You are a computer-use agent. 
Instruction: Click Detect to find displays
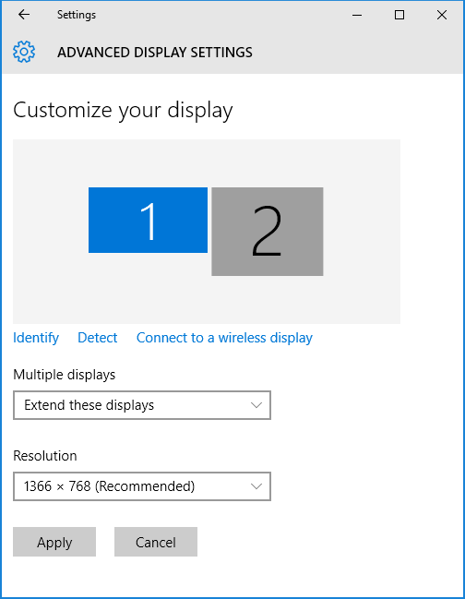click(98, 338)
